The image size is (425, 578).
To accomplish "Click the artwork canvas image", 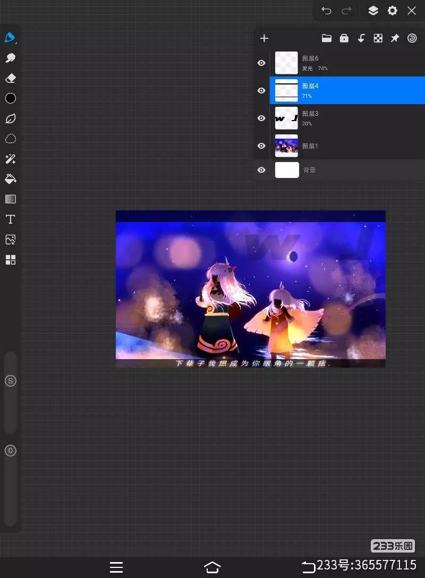I will click(x=251, y=289).
